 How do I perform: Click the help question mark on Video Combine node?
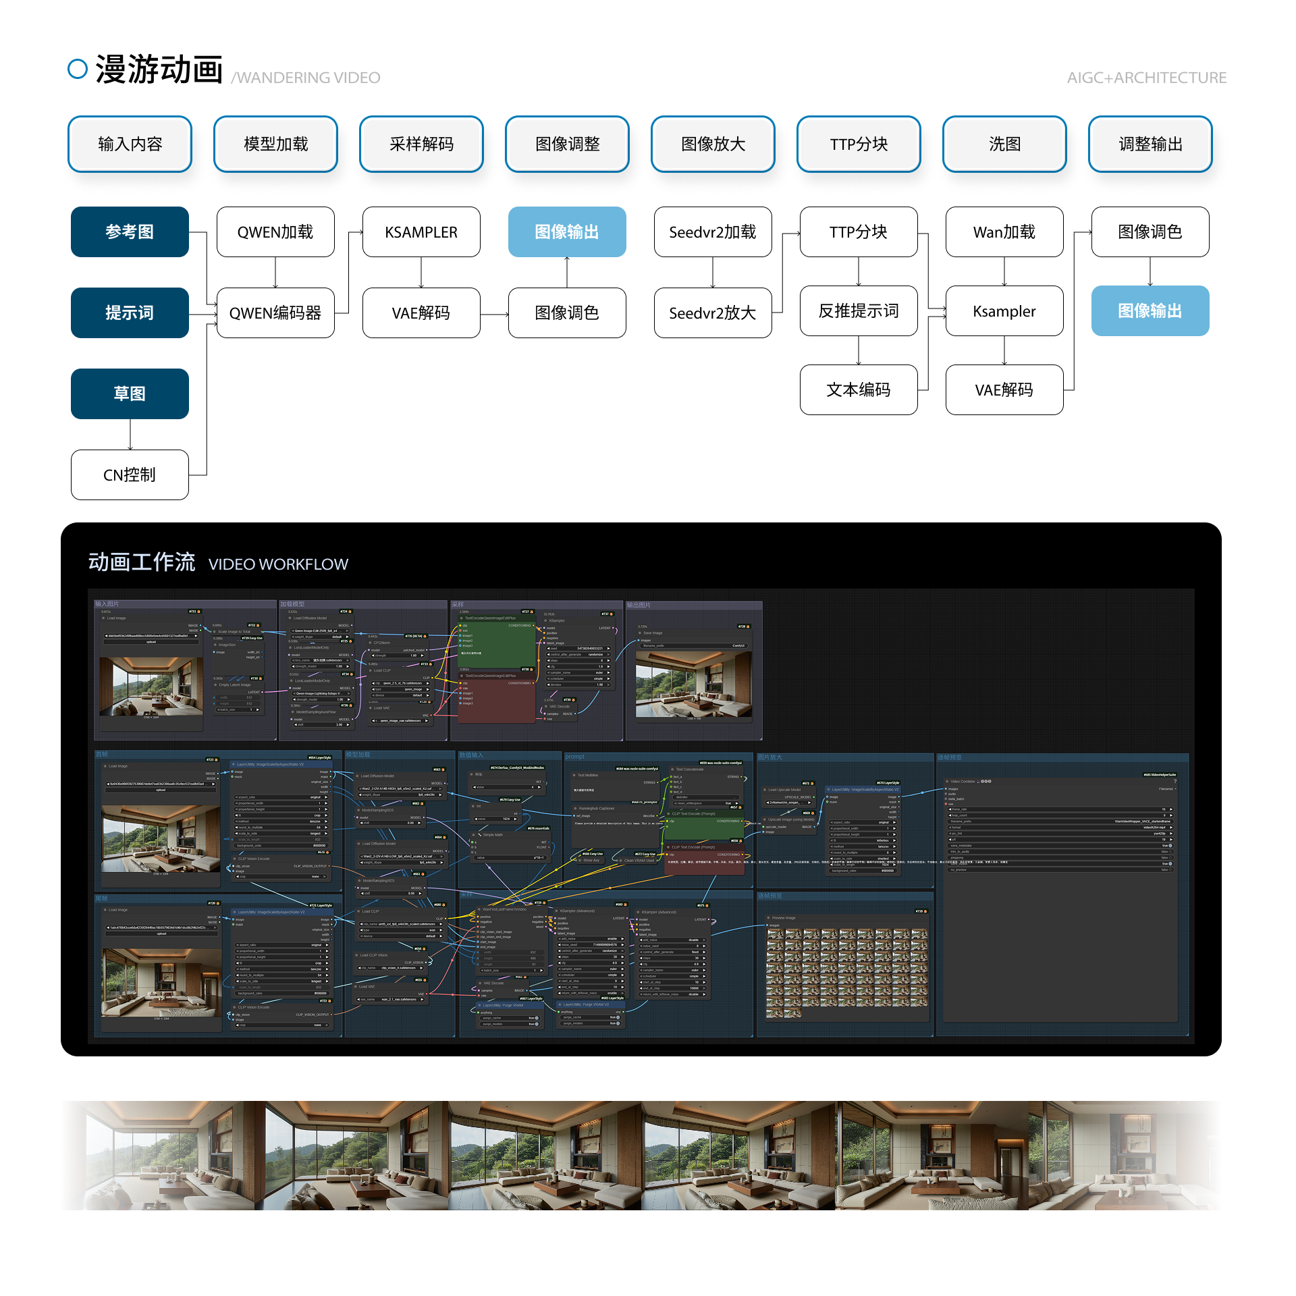pos(1175,781)
